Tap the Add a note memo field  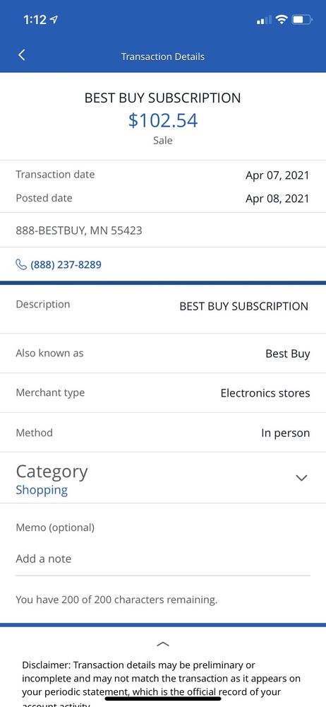pyautogui.click(x=163, y=559)
